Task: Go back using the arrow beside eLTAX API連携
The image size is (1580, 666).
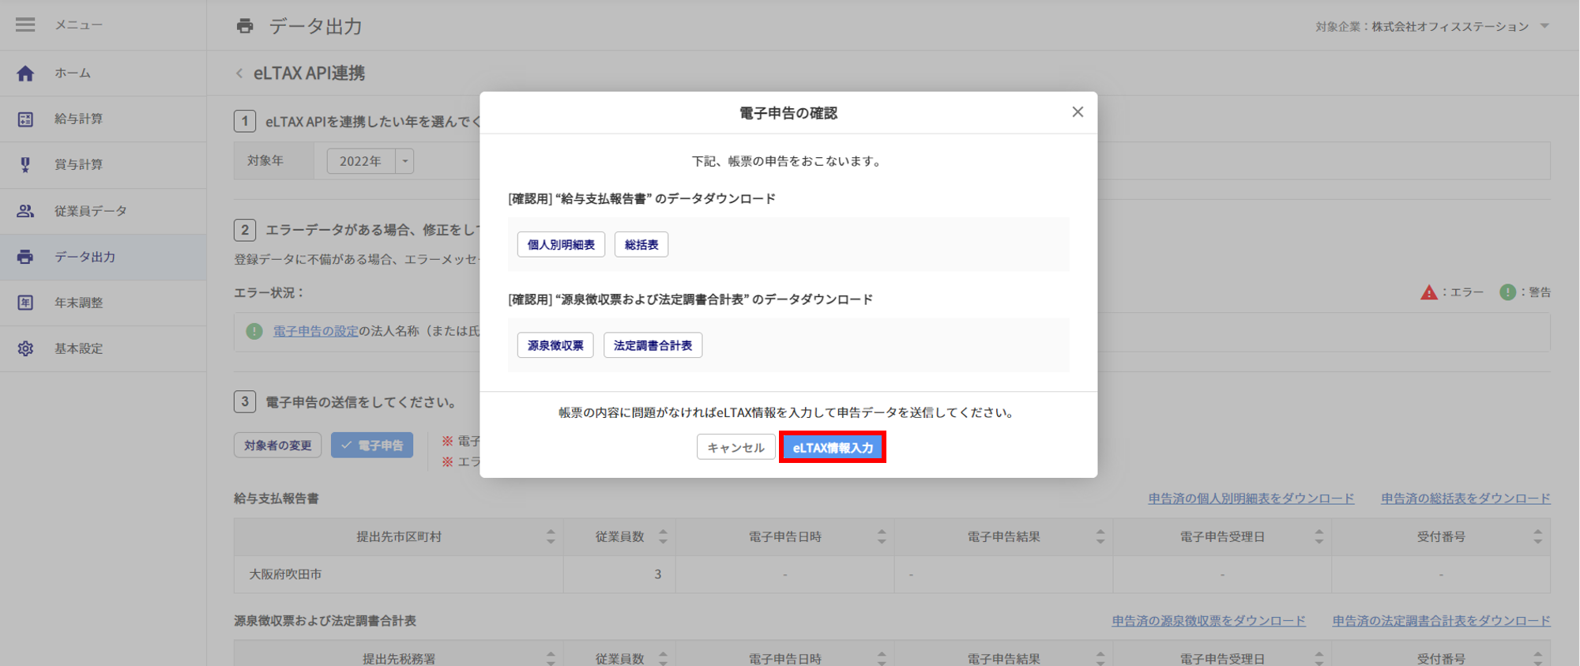Action: click(x=239, y=73)
